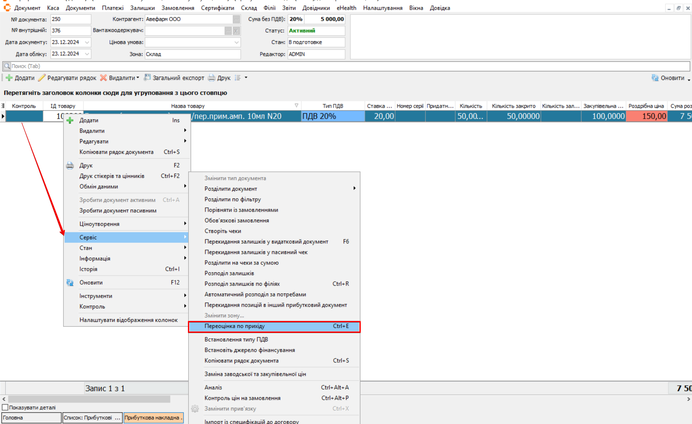Click the Назва товару column filter arrow
This screenshot has height=424, width=692.
pyautogui.click(x=296, y=106)
